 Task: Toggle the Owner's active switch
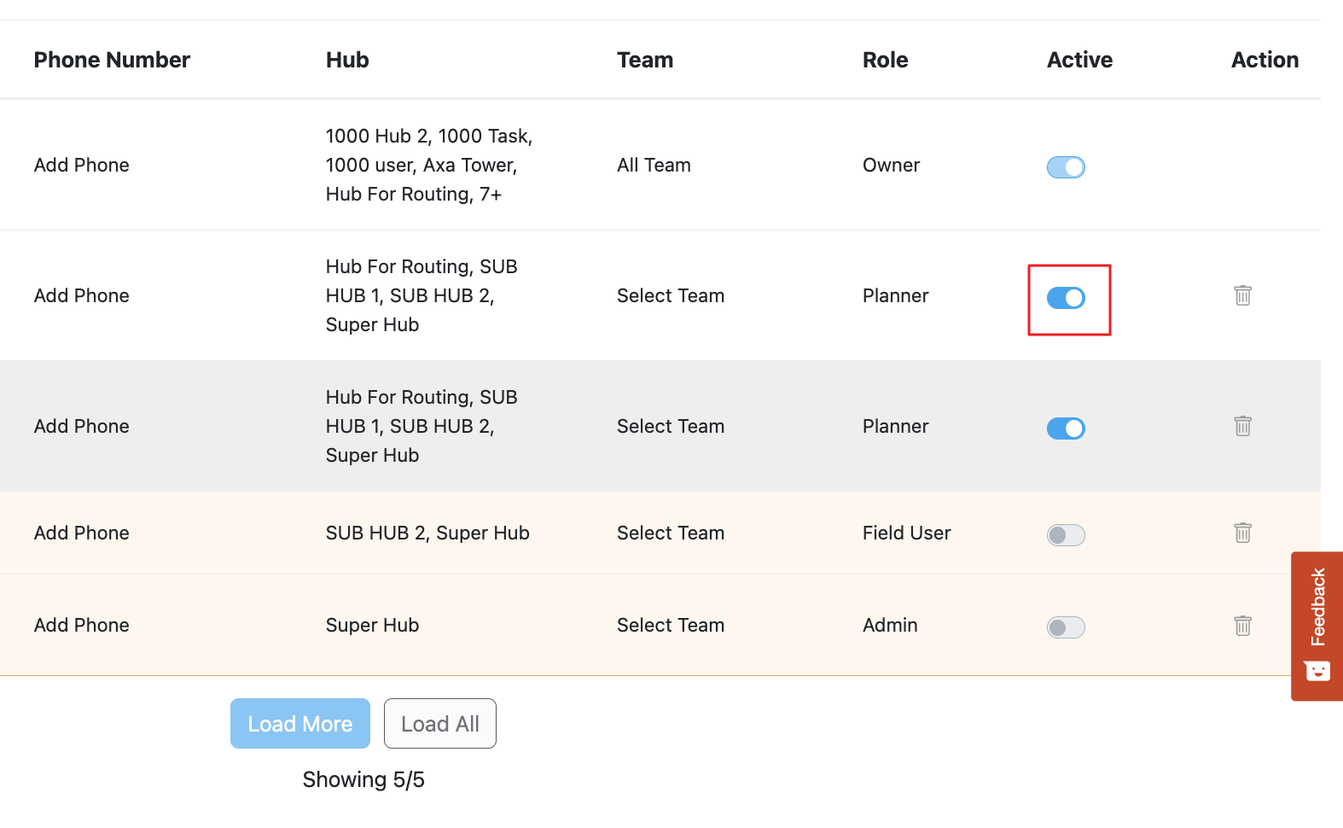pos(1066,167)
